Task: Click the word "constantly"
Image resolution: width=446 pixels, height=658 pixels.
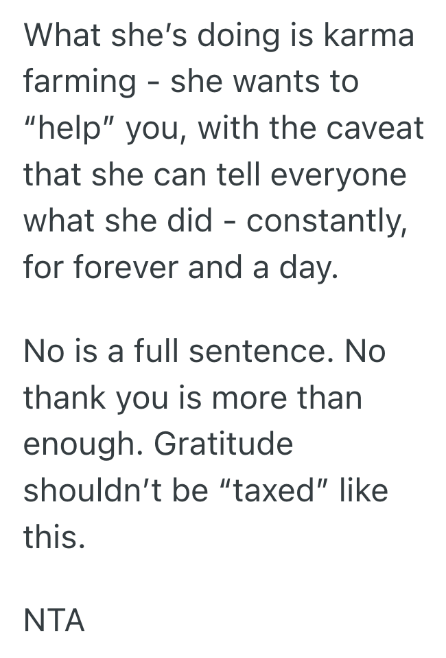Action: [327, 220]
